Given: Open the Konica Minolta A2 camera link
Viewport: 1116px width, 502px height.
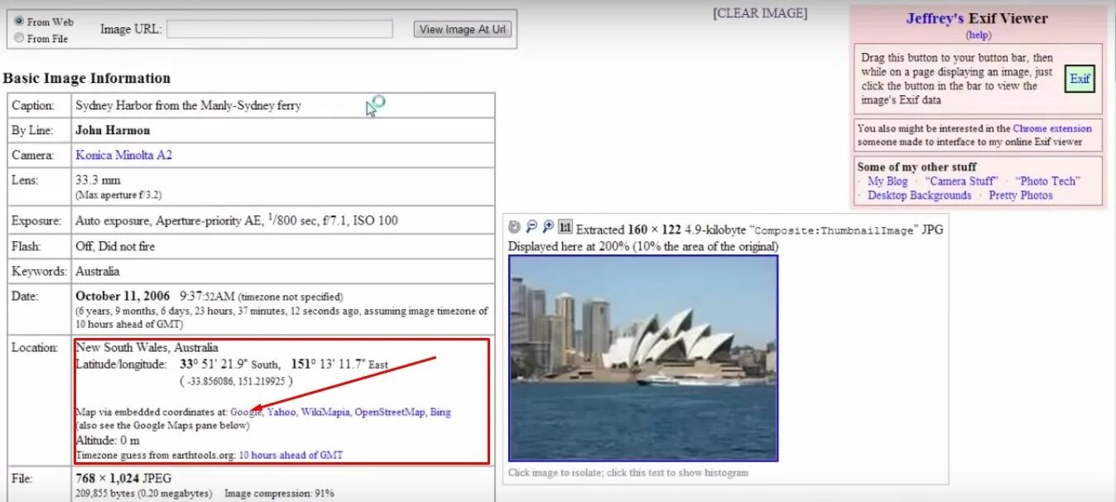Looking at the screenshot, I should 123,155.
